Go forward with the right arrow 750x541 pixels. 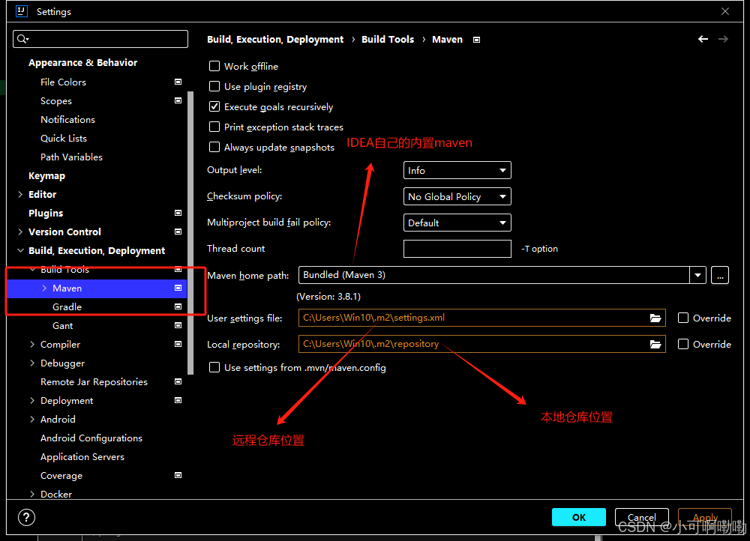[x=723, y=39]
